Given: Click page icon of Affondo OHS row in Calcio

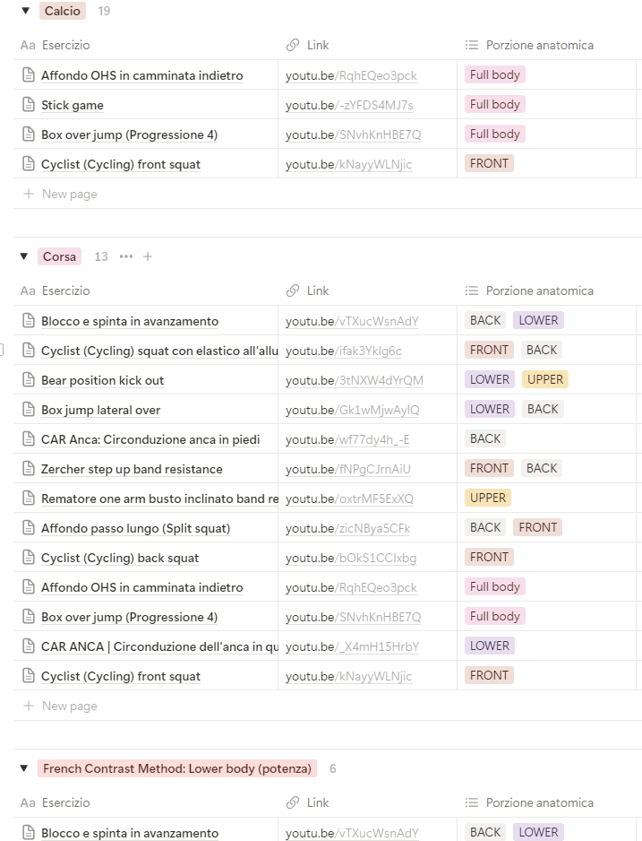Looking at the screenshot, I should point(29,75).
